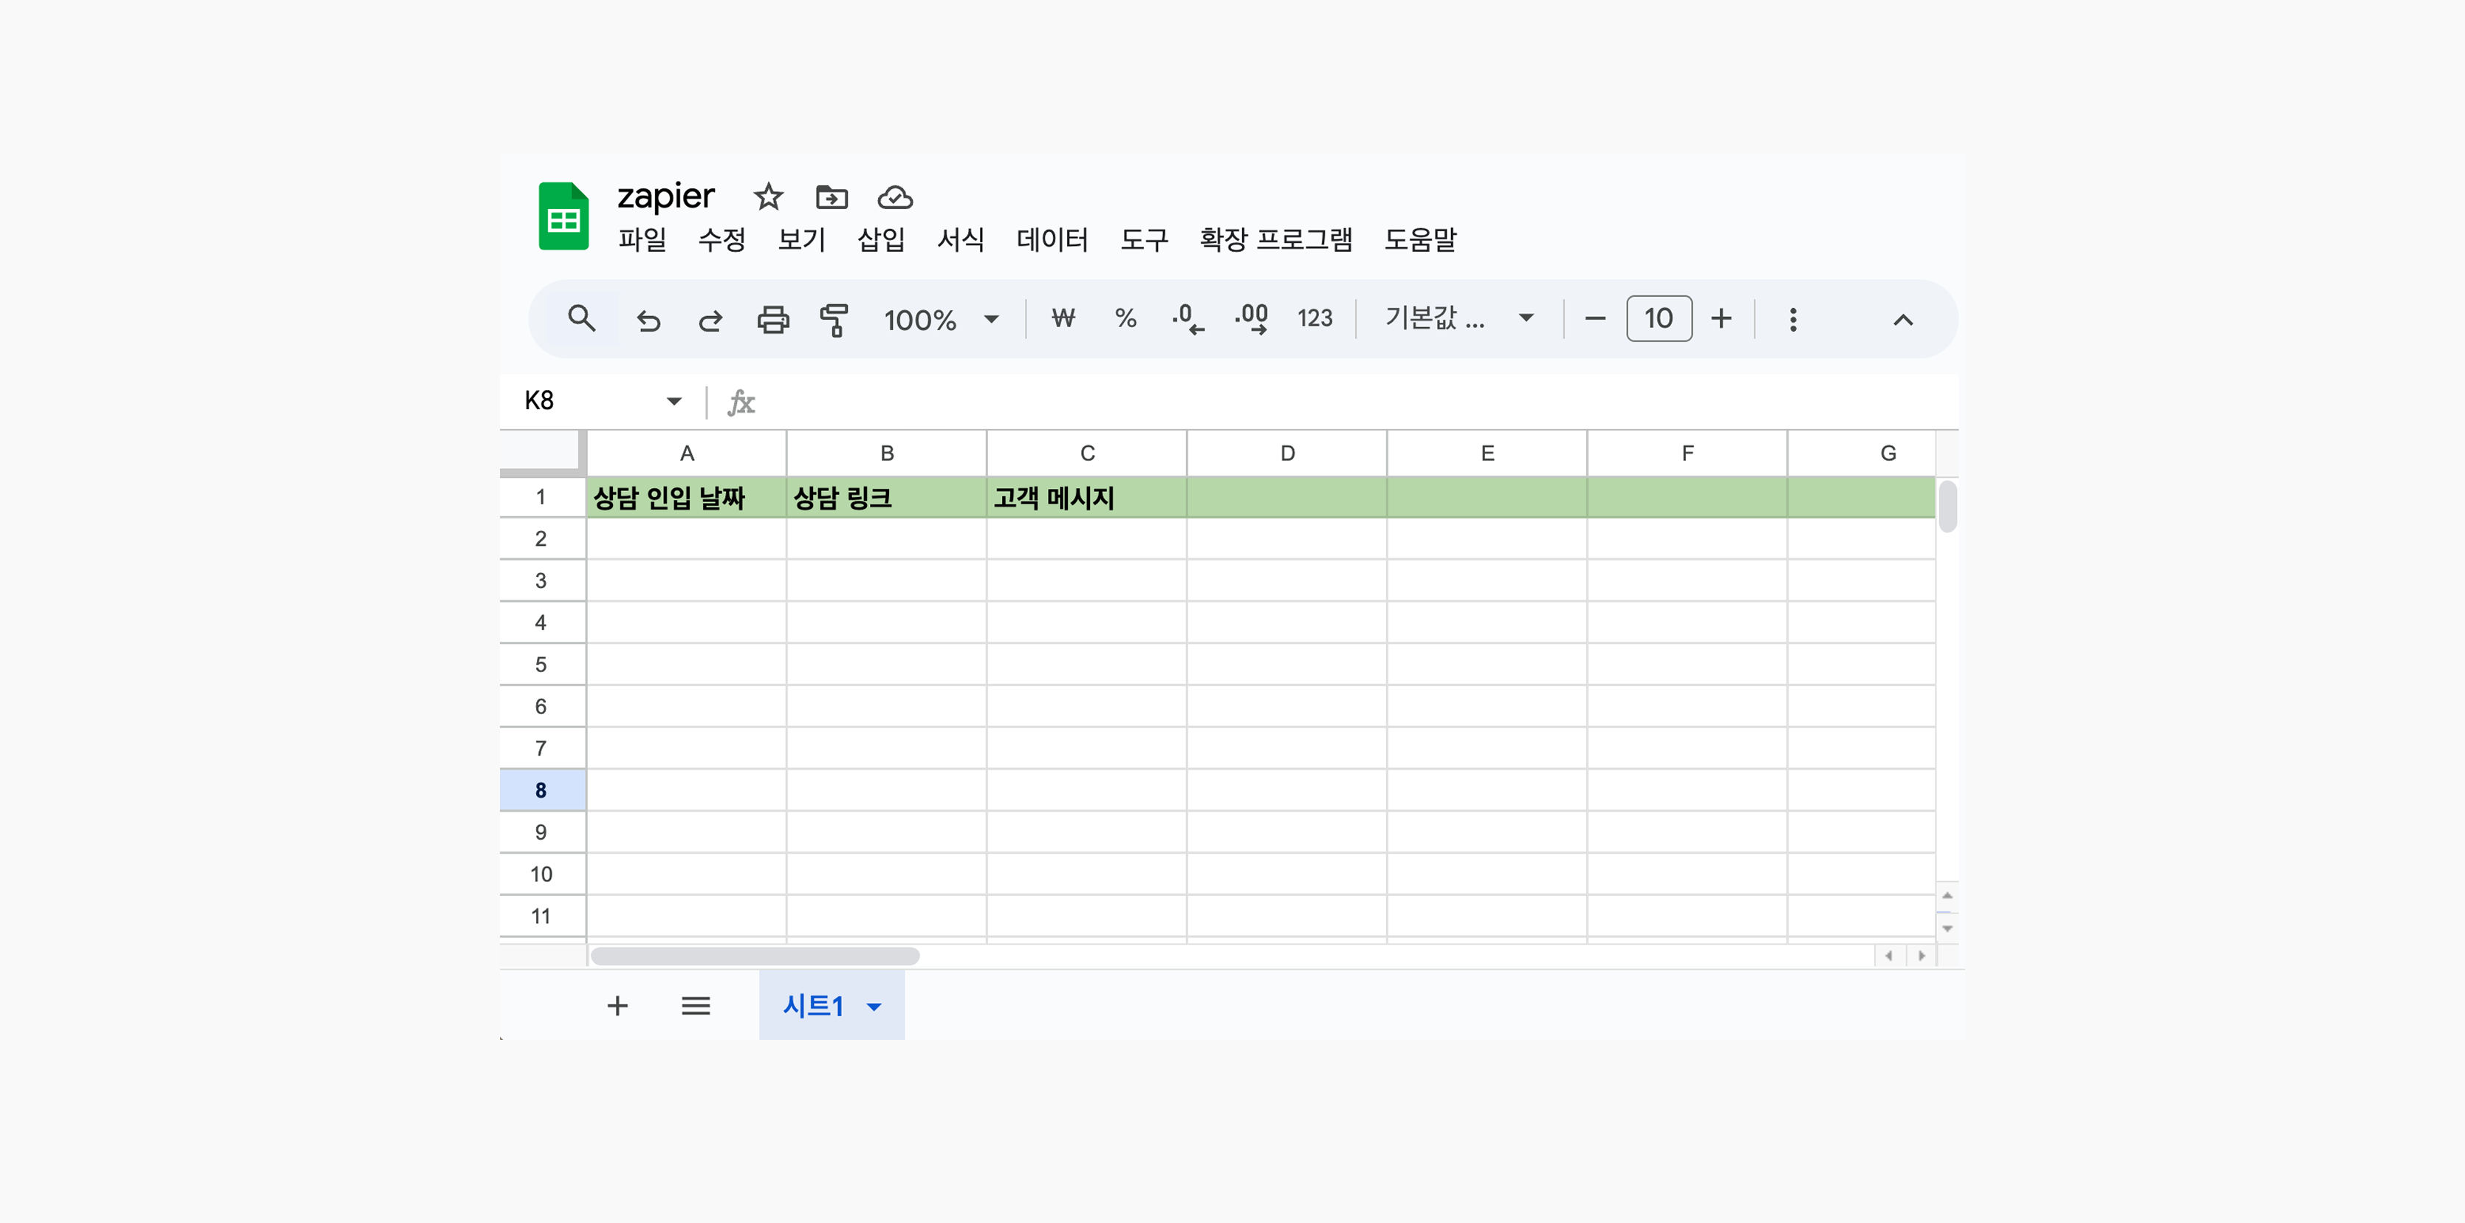This screenshot has height=1223, width=2465.
Task: Apply won currency format
Action: click(x=1063, y=318)
